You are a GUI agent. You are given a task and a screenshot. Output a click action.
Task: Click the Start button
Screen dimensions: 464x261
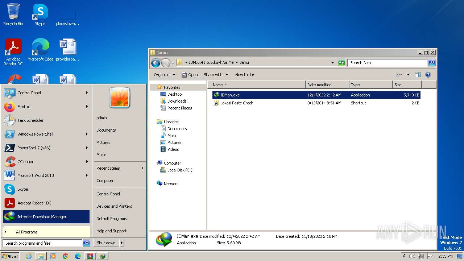[10, 256]
